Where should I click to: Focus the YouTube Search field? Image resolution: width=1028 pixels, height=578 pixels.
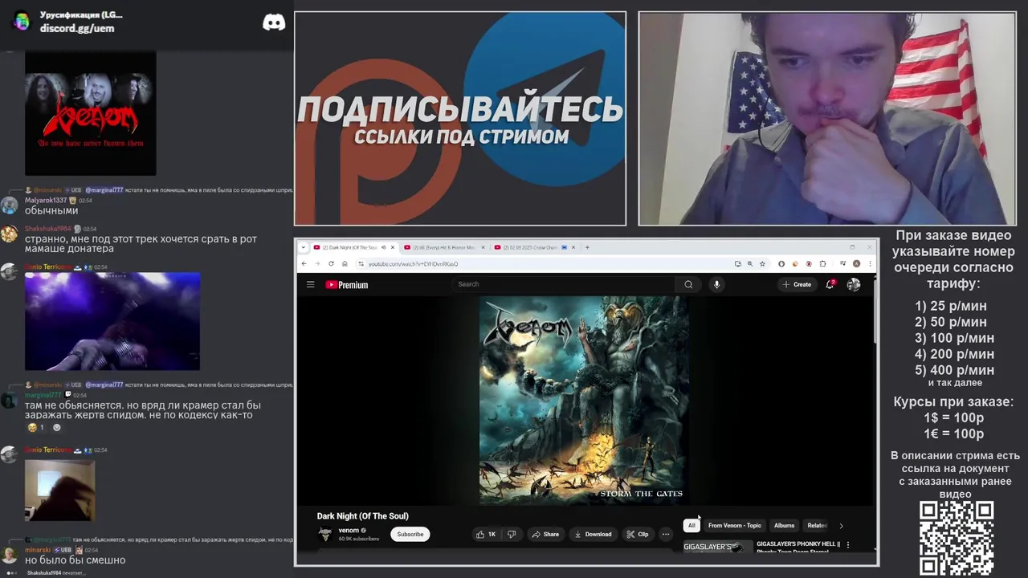pos(564,284)
